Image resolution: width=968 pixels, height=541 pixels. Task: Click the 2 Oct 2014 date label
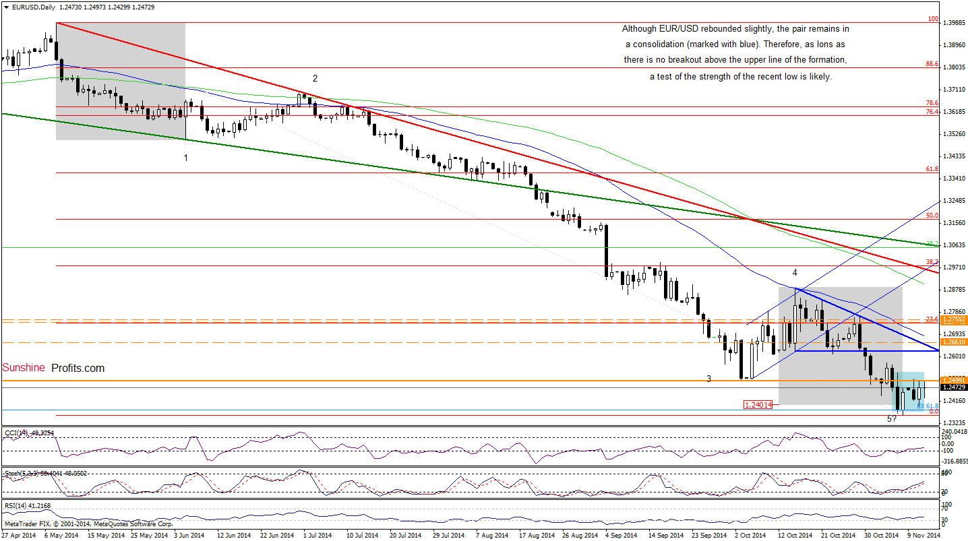(x=749, y=536)
